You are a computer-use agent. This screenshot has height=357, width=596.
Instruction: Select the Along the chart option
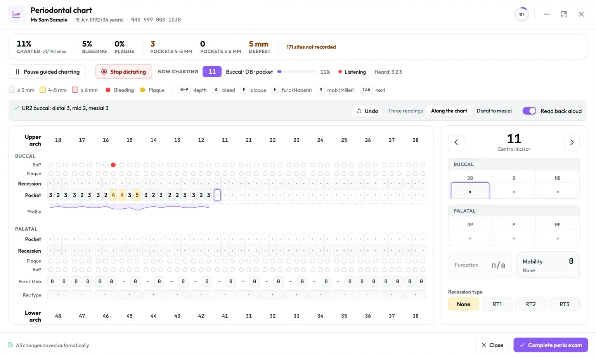[x=449, y=111]
